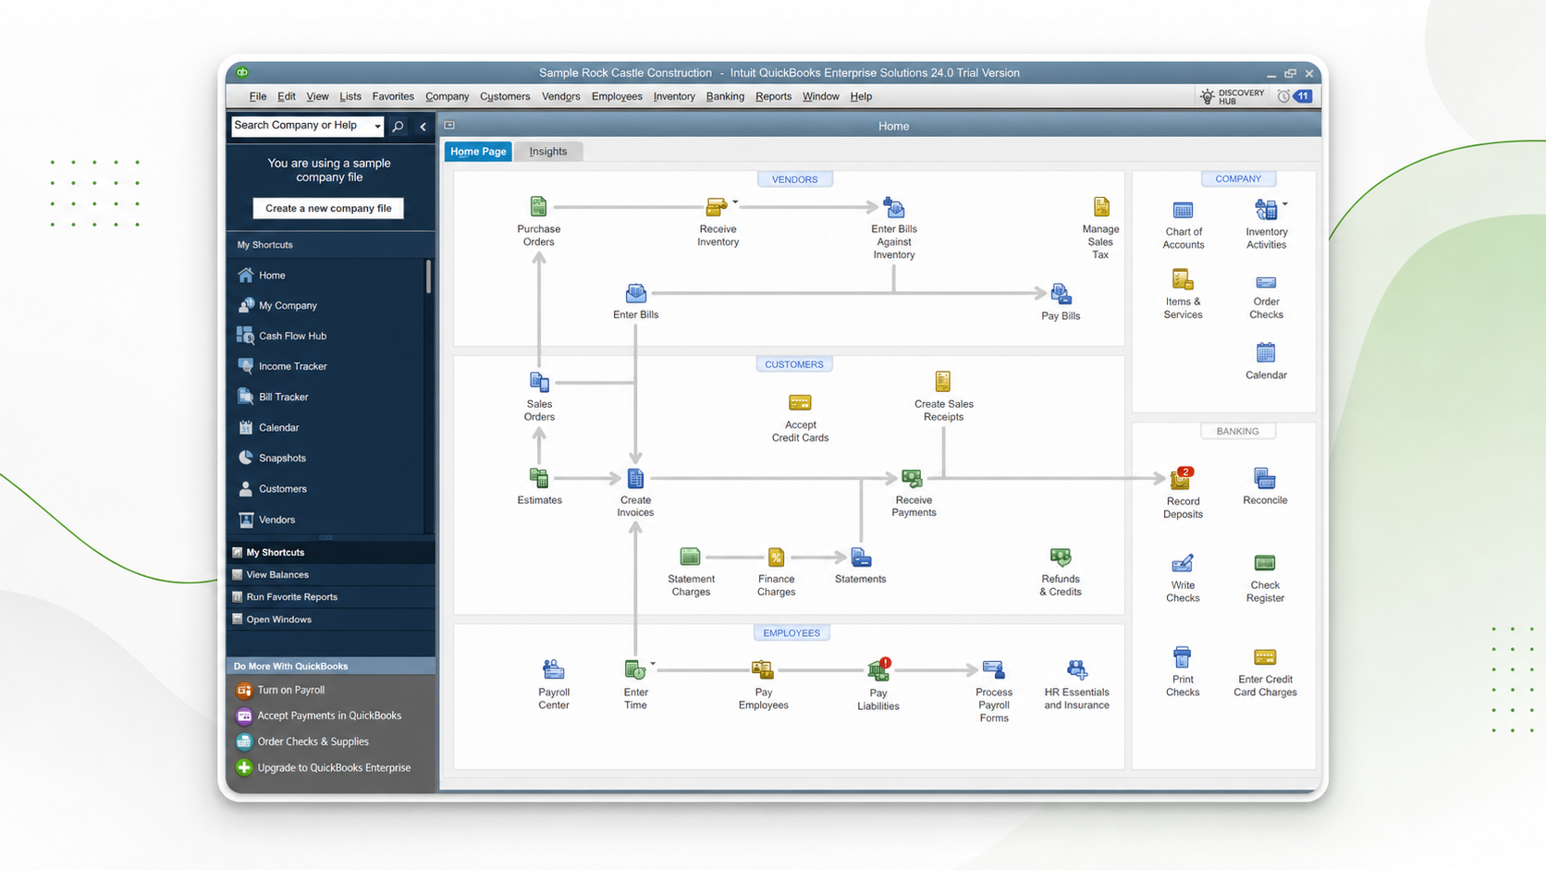
Task: Open Receive Payments icon
Action: point(913,478)
